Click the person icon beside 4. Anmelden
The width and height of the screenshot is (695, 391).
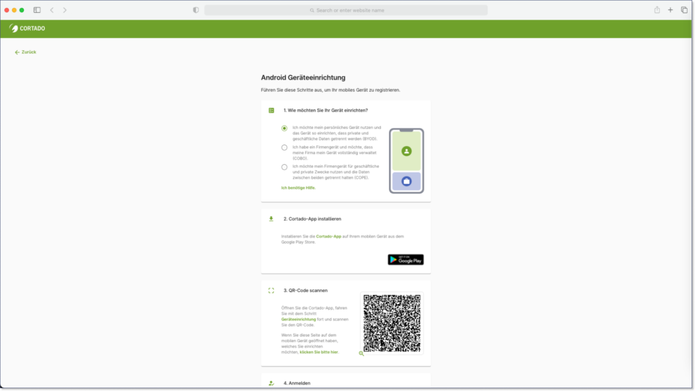click(271, 383)
